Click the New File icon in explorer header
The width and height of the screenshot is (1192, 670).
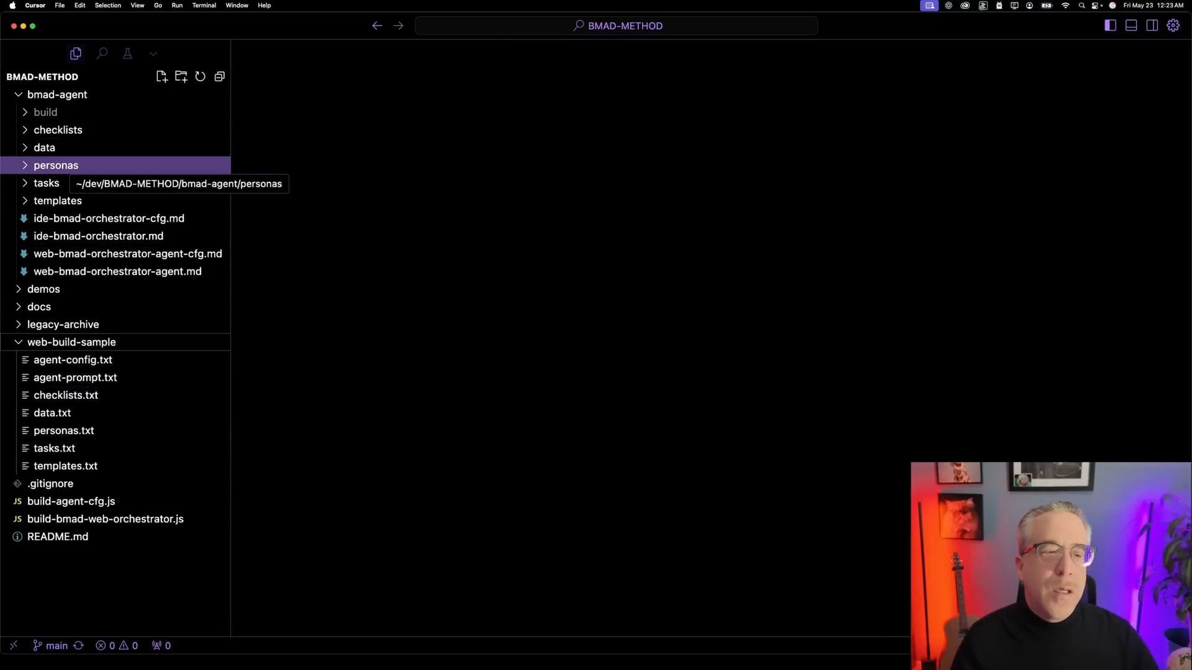(x=161, y=76)
